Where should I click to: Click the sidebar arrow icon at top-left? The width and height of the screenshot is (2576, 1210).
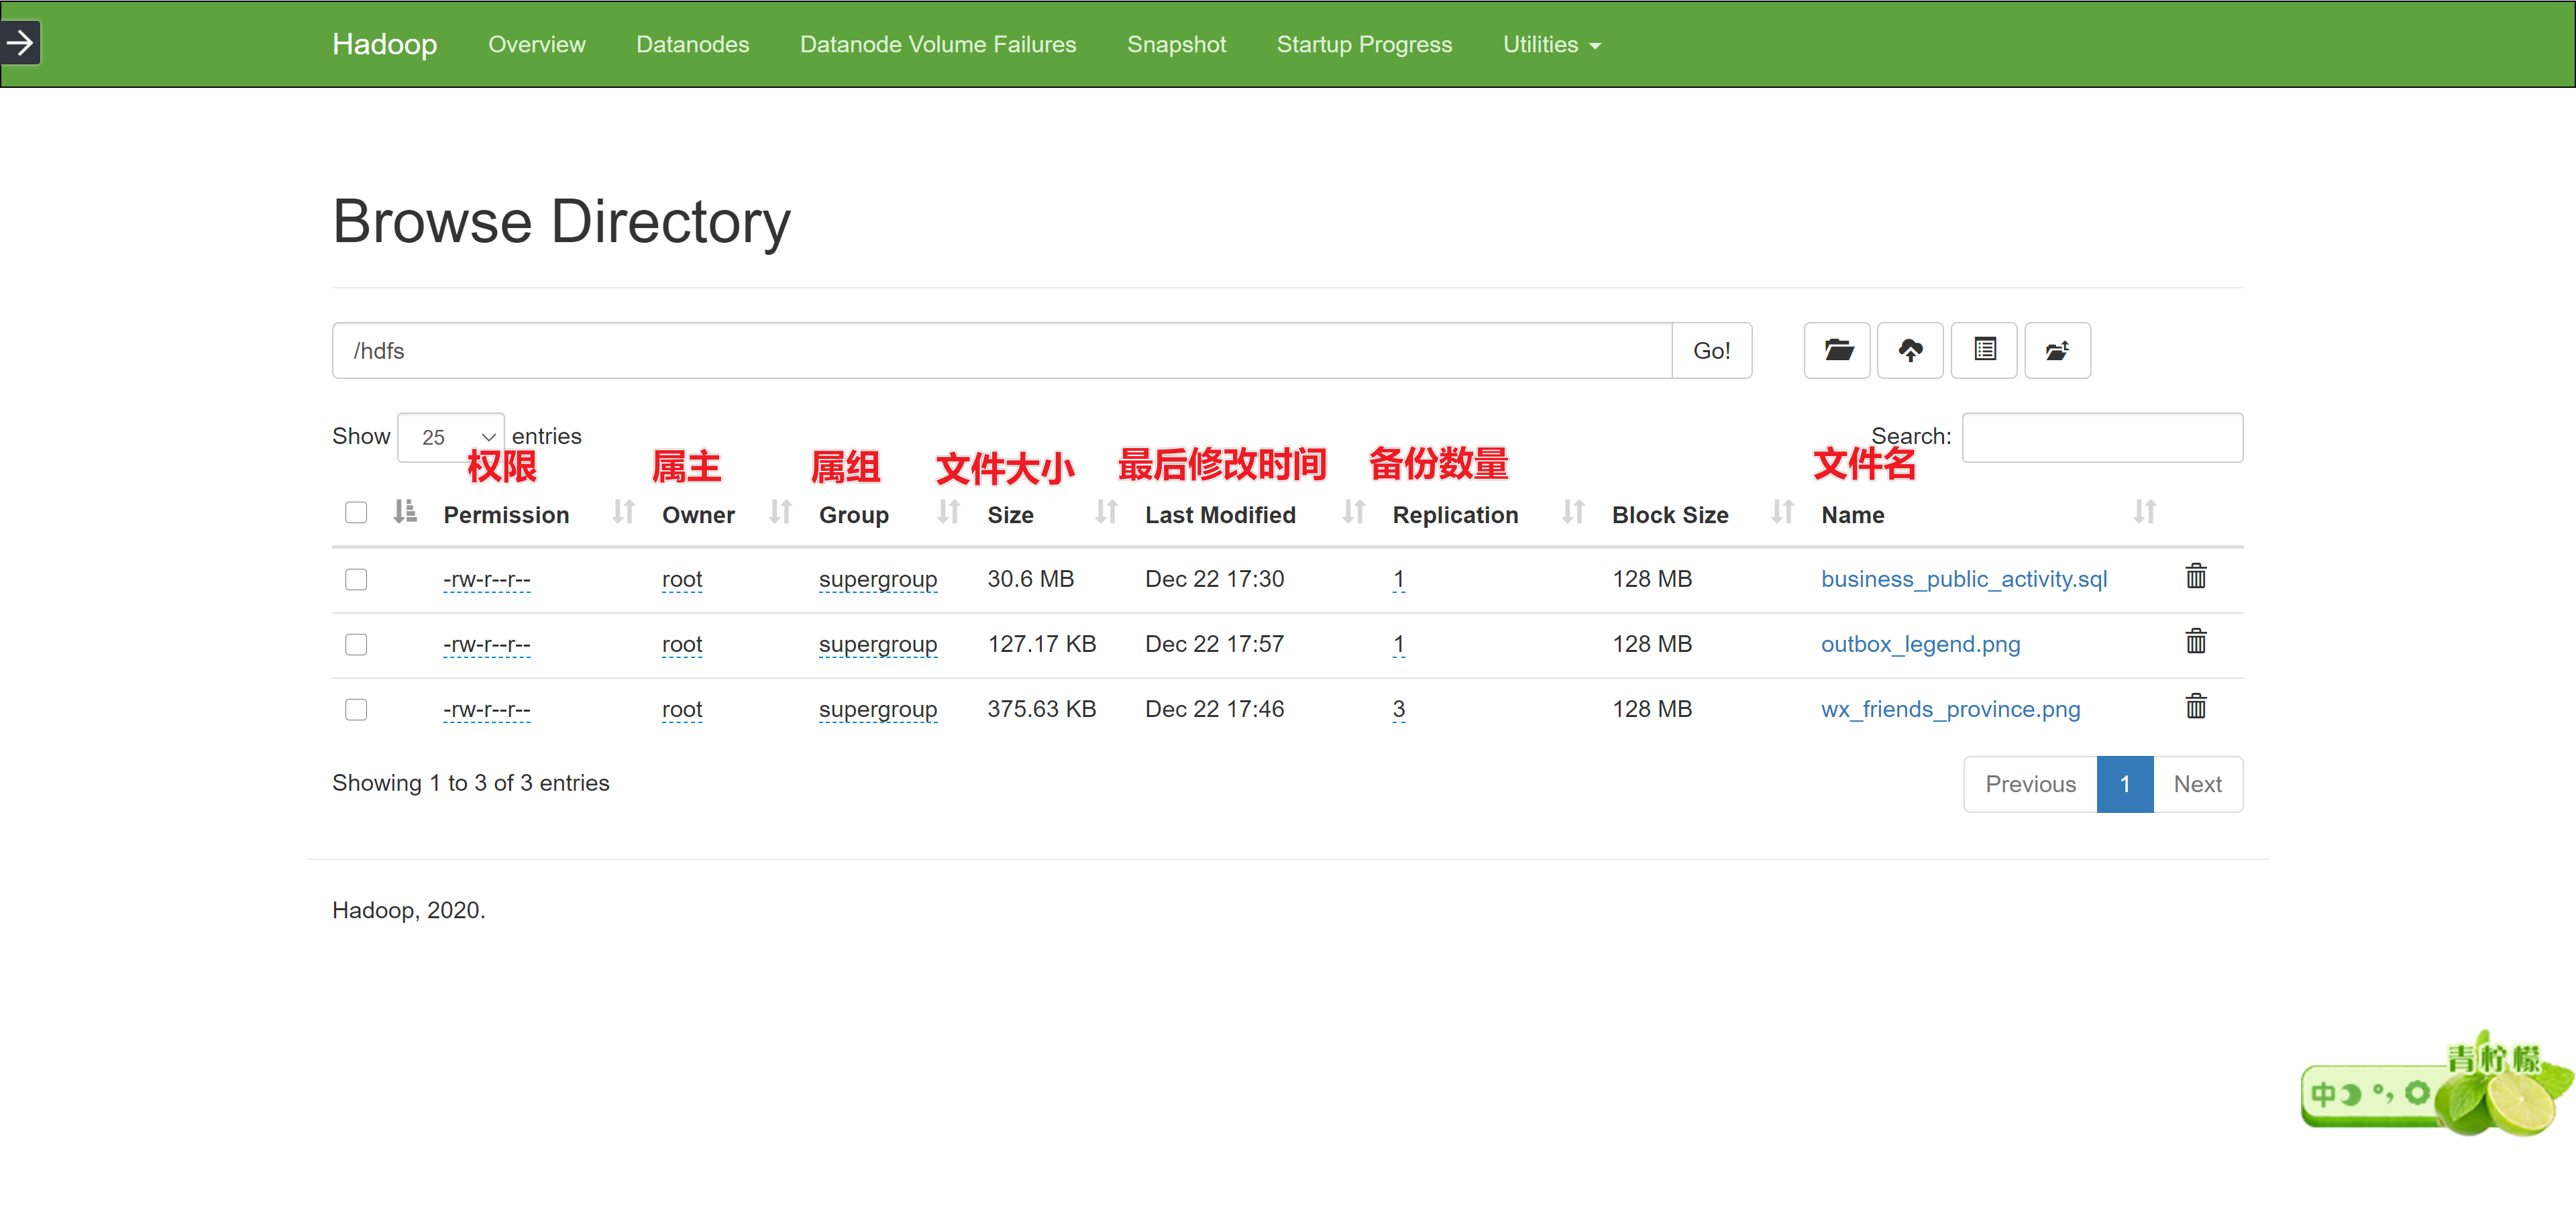tap(20, 43)
